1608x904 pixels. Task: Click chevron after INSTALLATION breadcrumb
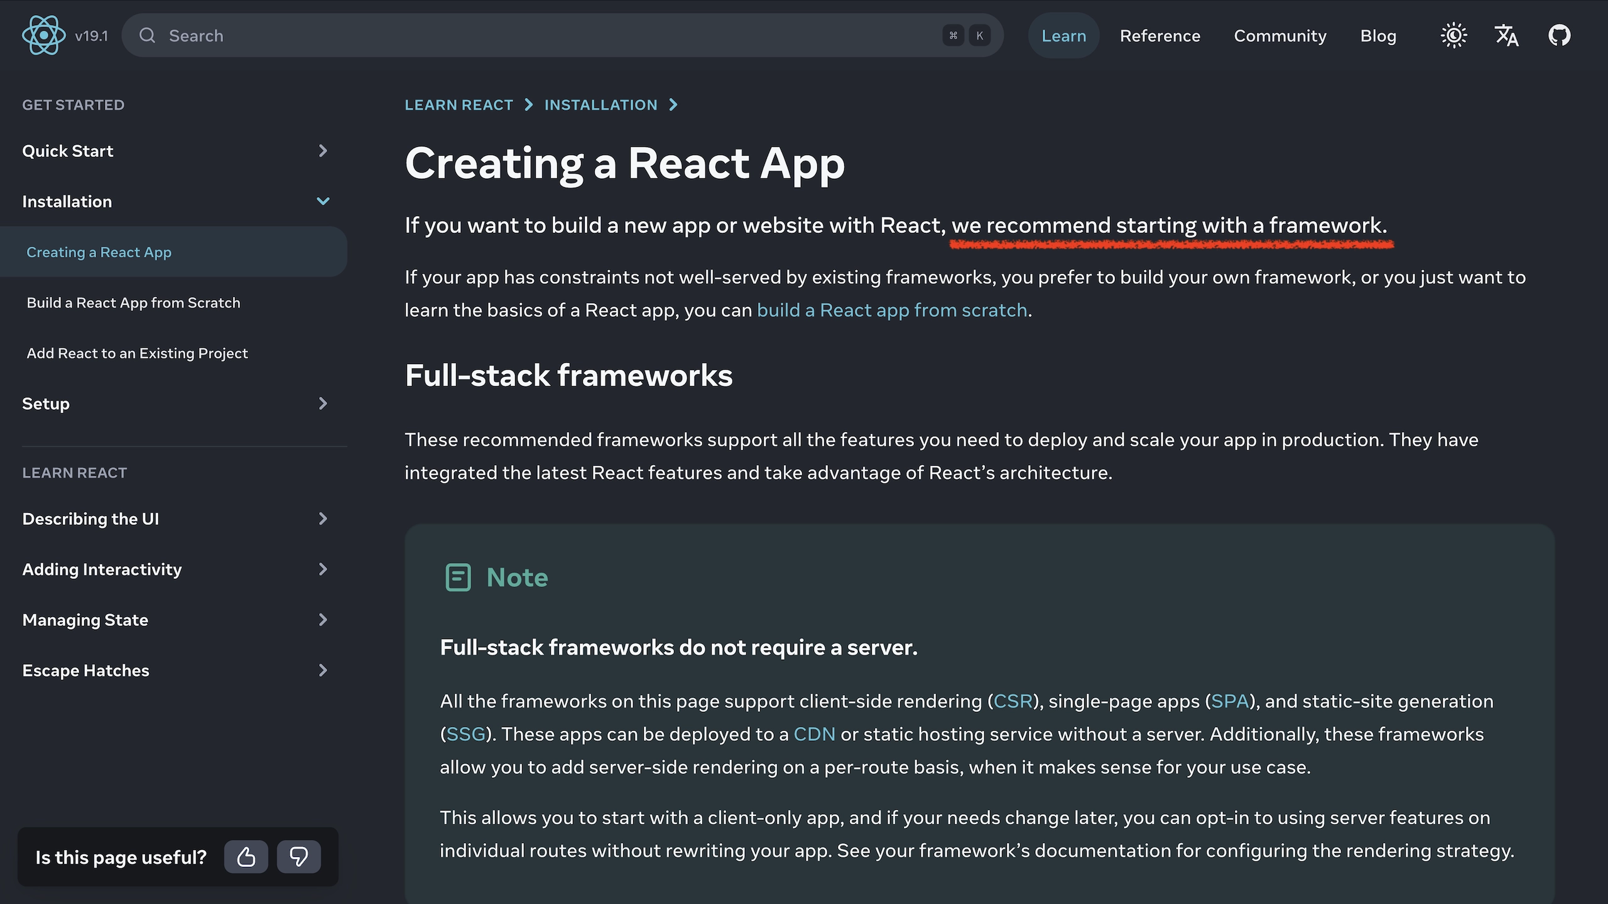pos(673,105)
